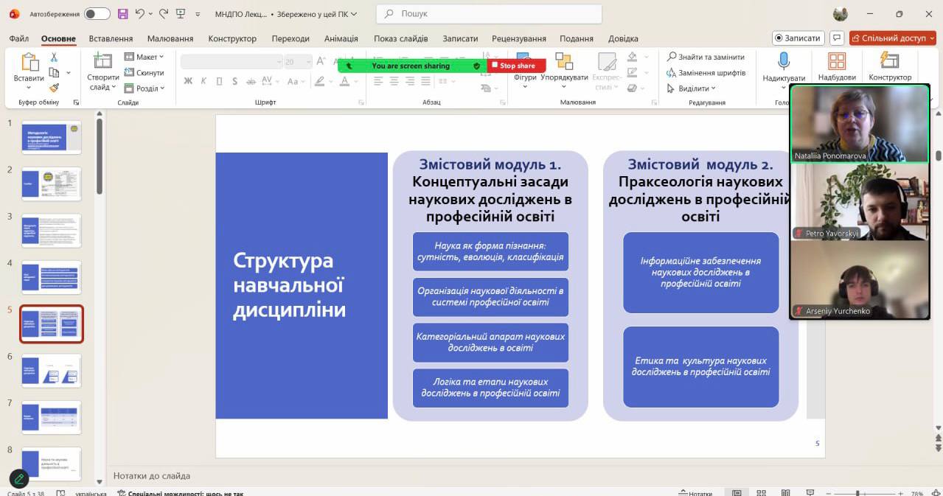Click the Format Painter brush icon
This screenshot has width=943, height=496.
[54, 88]
